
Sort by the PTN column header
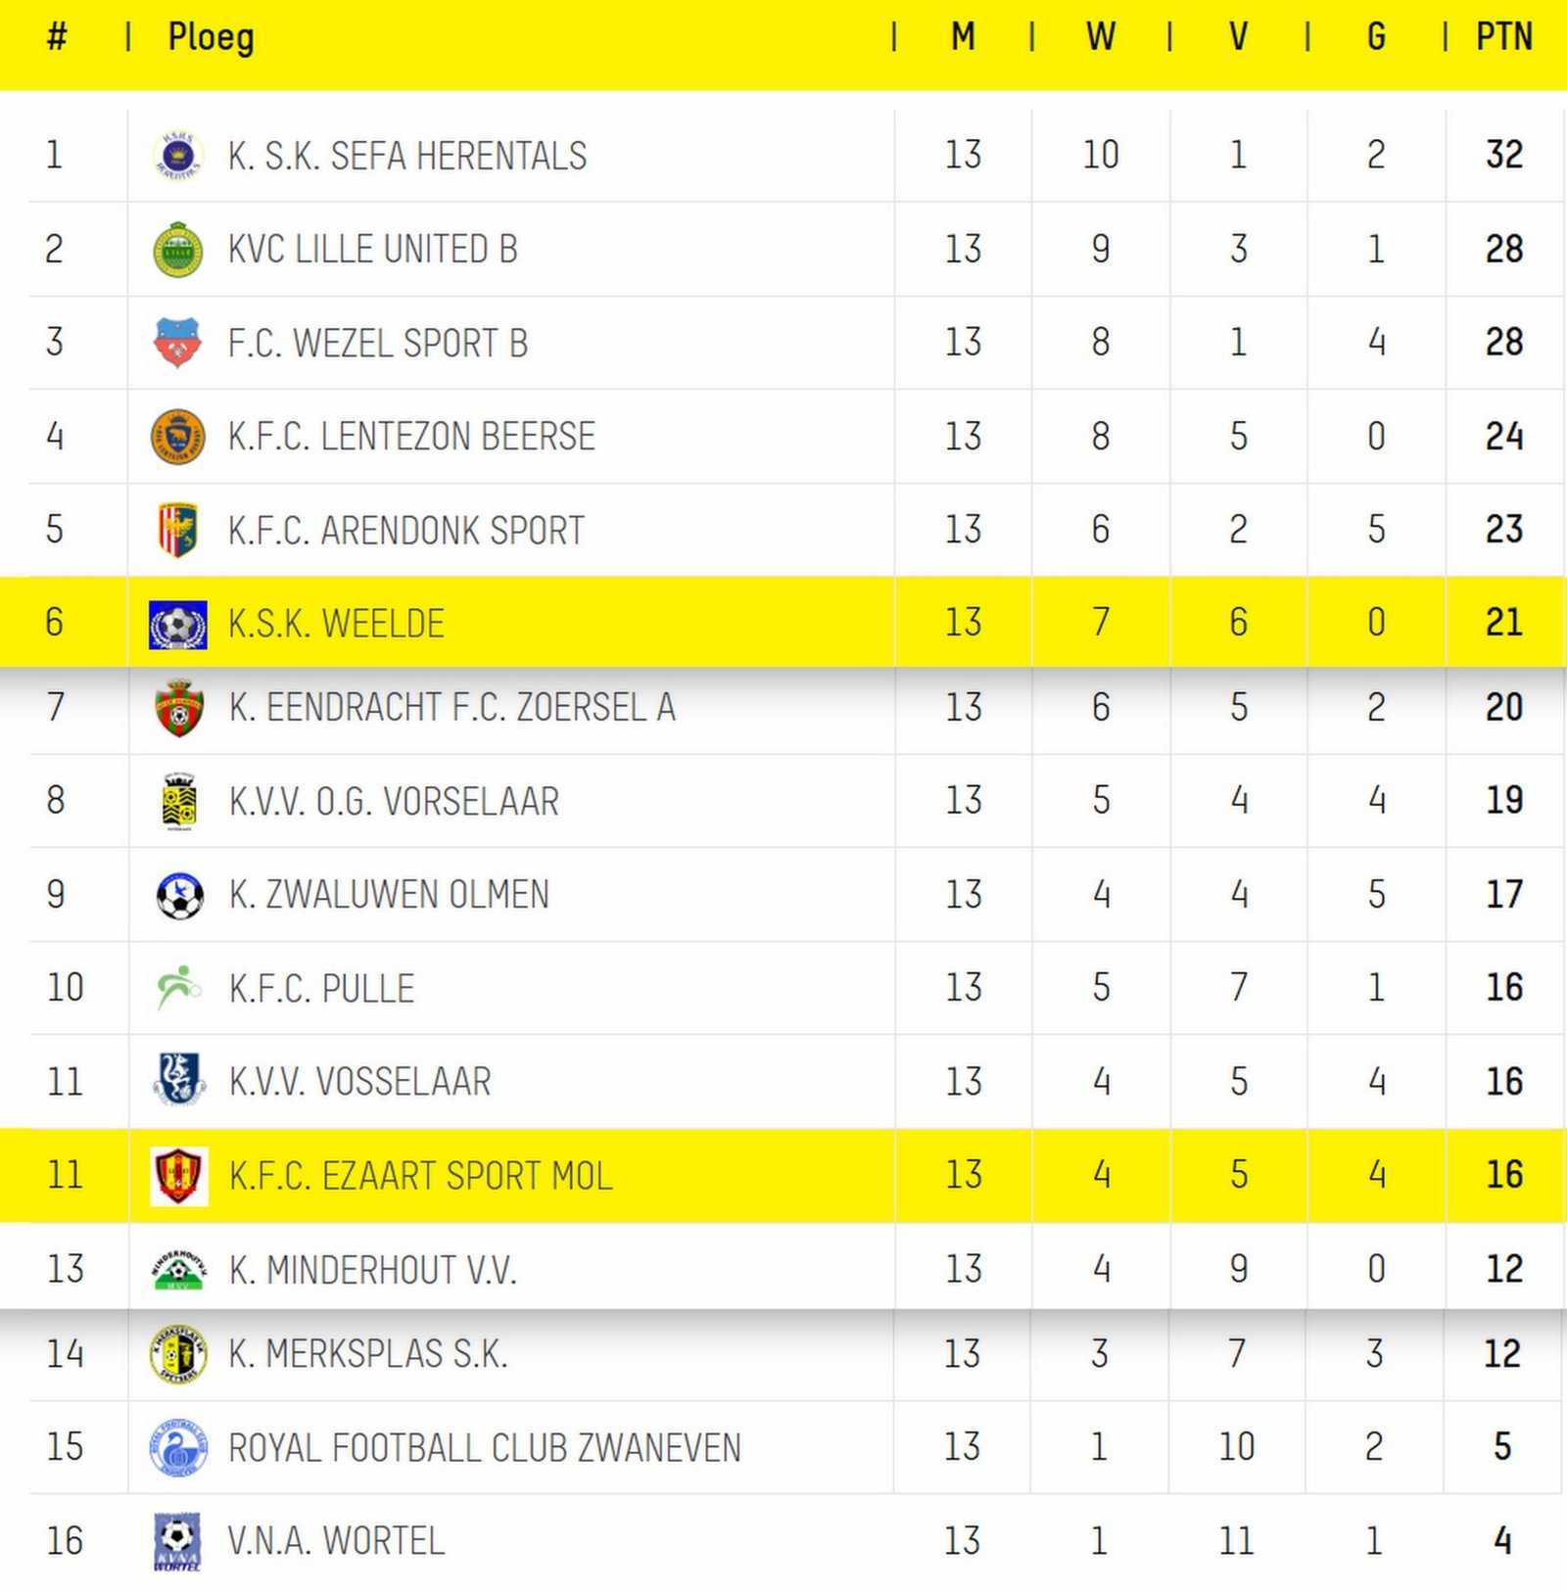[1504, 37]
